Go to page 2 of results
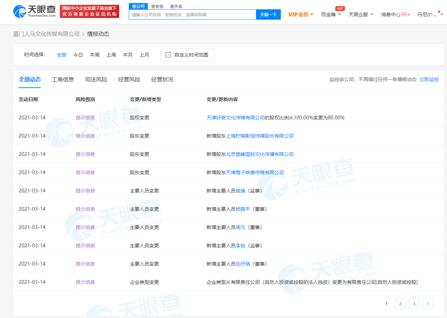 click(x=400, y=304)
